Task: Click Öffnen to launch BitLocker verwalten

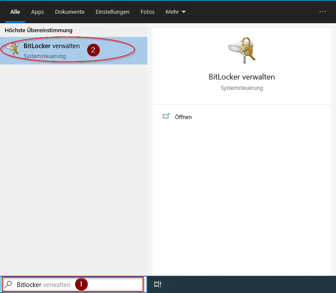Action: point(183,117)
